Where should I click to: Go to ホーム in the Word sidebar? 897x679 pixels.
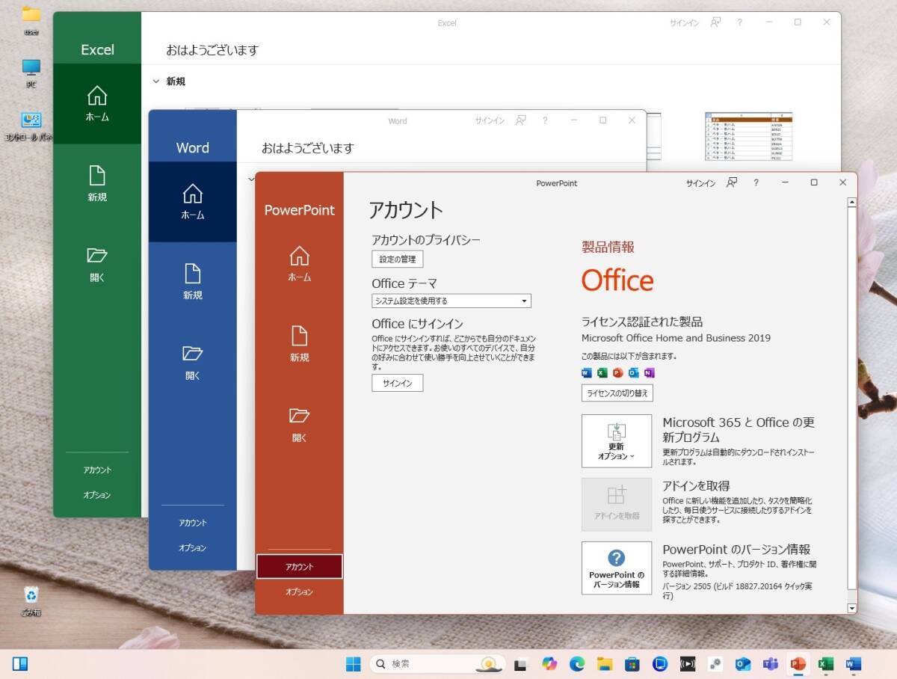[192, 202]
